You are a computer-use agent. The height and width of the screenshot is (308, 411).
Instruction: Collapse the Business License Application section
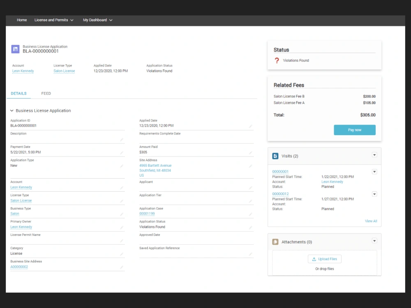[x=12, y=111]
